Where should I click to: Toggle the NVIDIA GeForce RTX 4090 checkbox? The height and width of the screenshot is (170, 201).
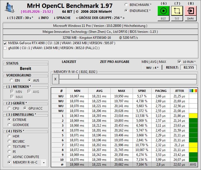pyautogui.click(x=5, y=43)
